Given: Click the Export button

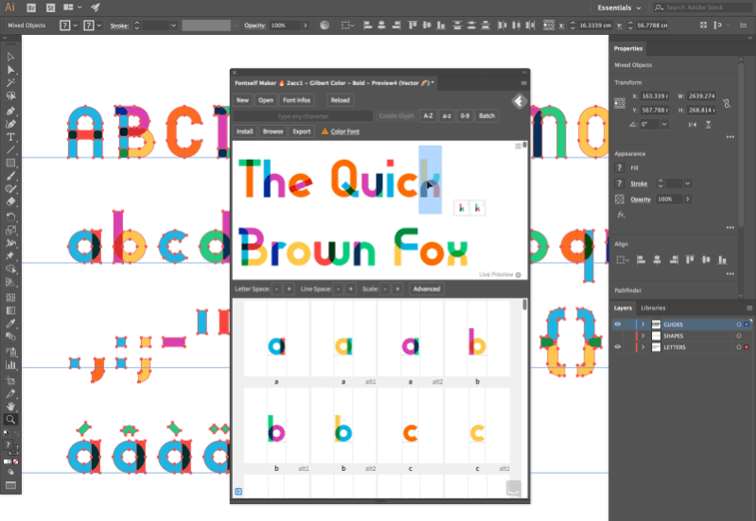Looking at the screenshot, I should 301,131.
